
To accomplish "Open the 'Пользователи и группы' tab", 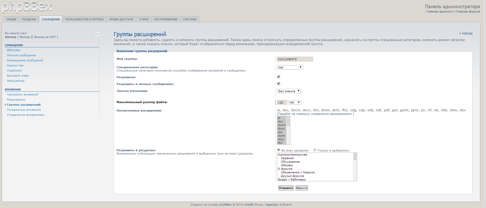I will pyautogui.click(x=84, y=19).
